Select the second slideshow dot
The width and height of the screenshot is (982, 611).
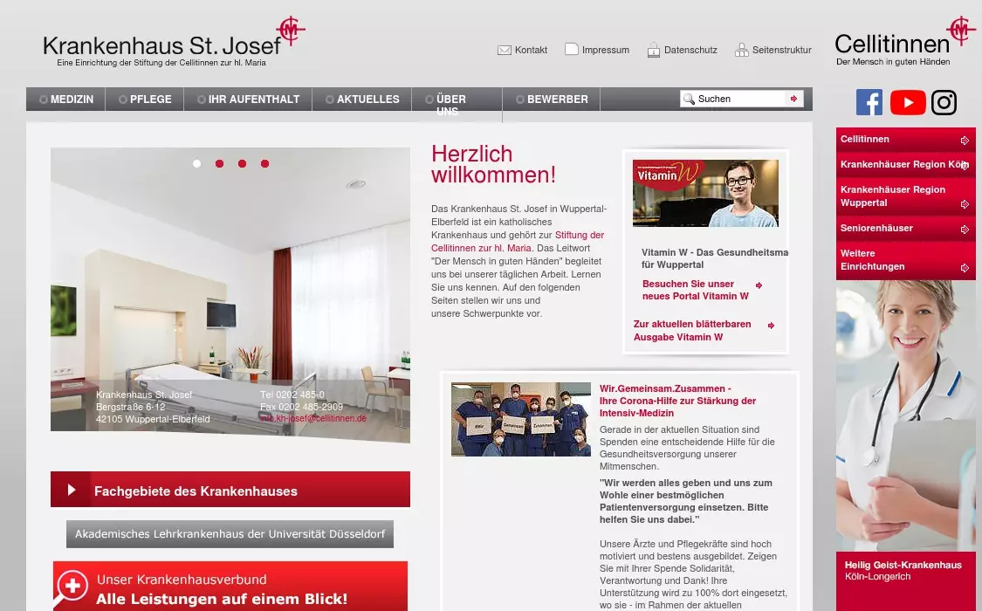(220, 163)
